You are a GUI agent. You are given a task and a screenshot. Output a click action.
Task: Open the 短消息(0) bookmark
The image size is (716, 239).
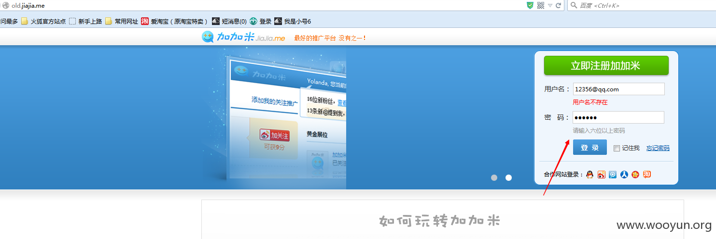(229, 21)
